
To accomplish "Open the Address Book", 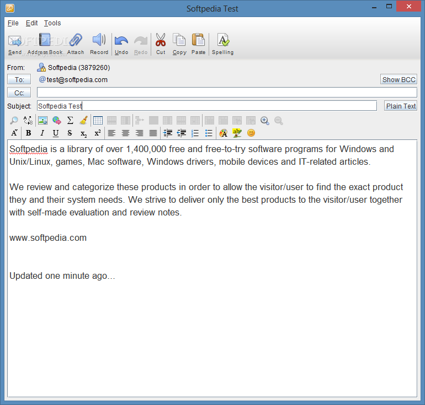I will tap(45, 44).
